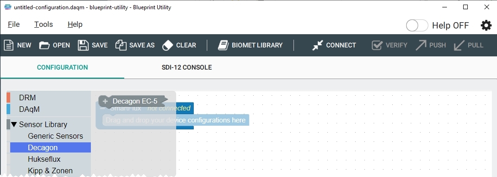
Task: Open the Tools menu
Action: [x=44, y=24]
